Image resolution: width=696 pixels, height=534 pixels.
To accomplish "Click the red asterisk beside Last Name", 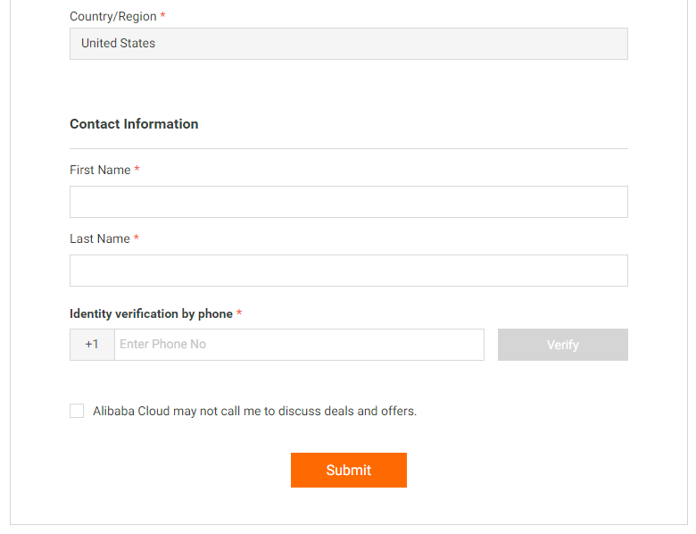I will [x=137, y=238].
